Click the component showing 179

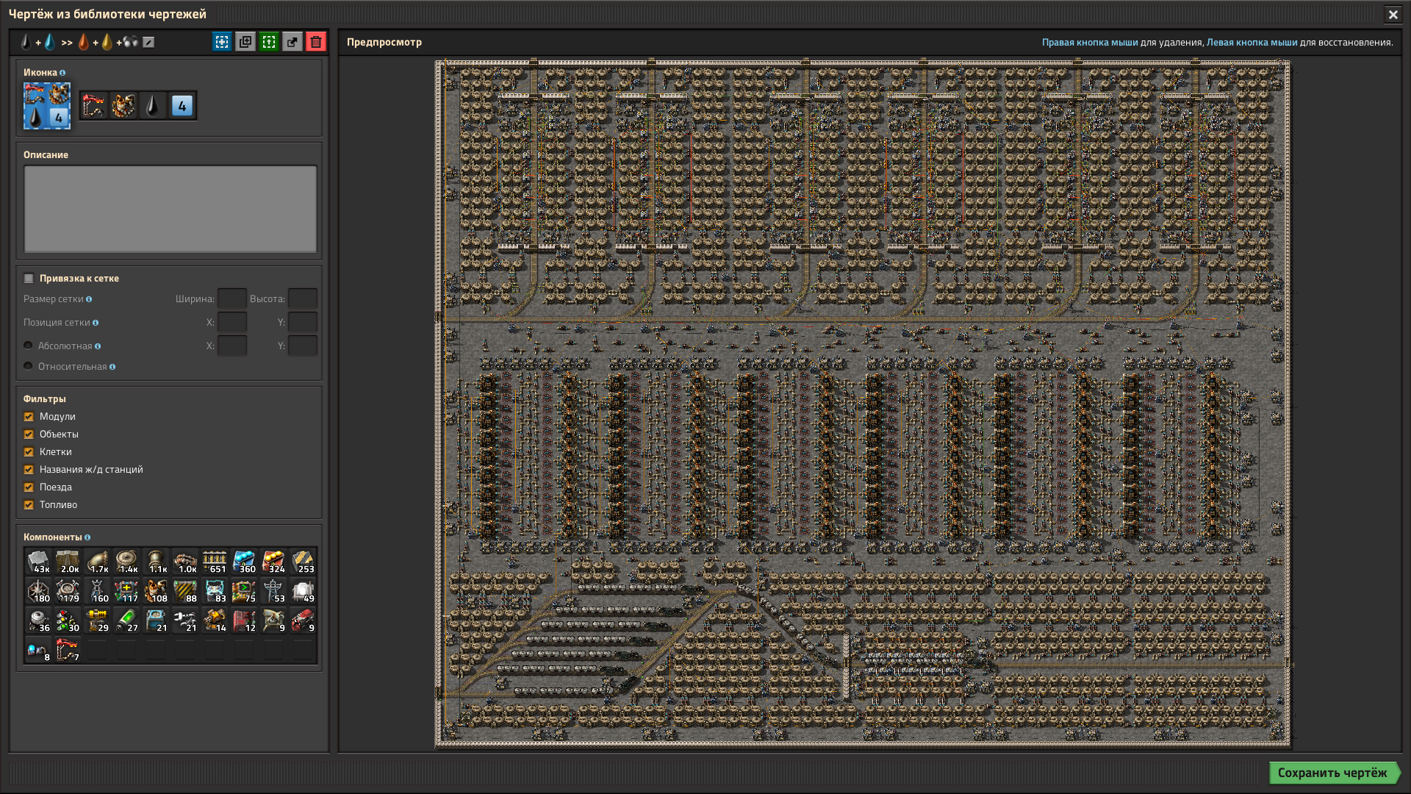[68, 591]
